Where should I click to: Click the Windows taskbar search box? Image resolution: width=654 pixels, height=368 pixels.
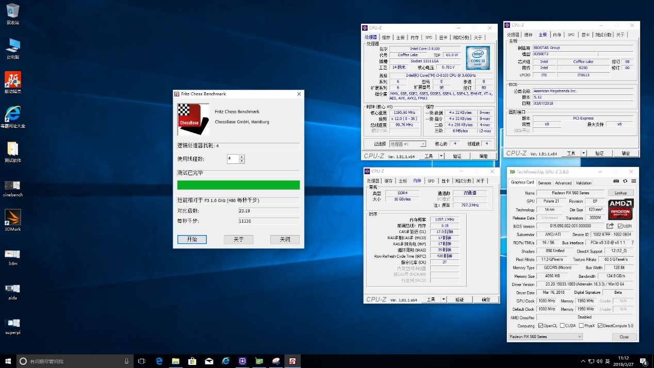coord(72,361)
